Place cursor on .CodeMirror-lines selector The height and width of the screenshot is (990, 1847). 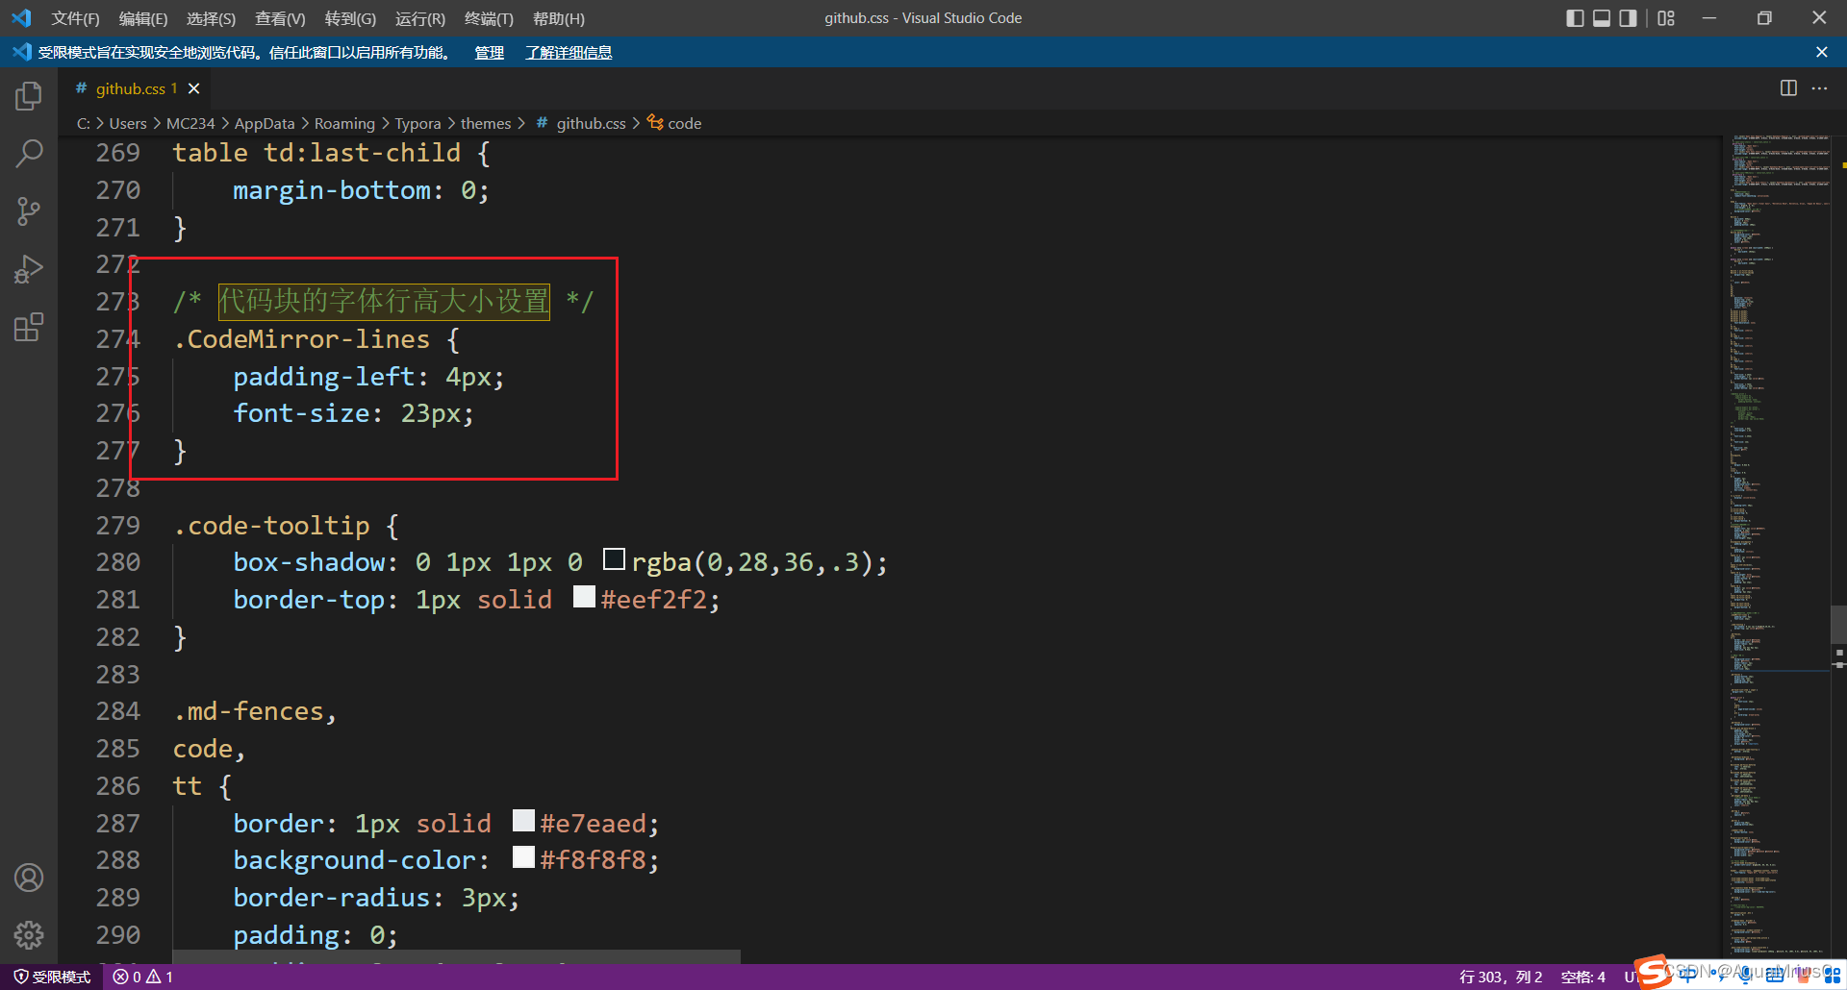point(301,339)
